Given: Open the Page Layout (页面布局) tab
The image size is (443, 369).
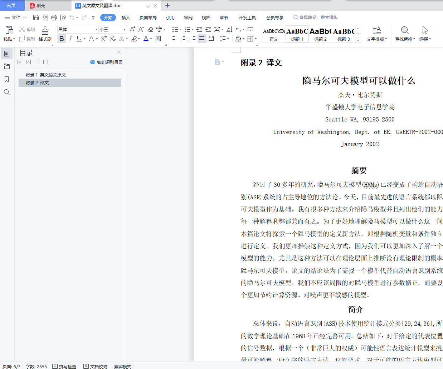Looking at the screenshot, I should [148, 18].
